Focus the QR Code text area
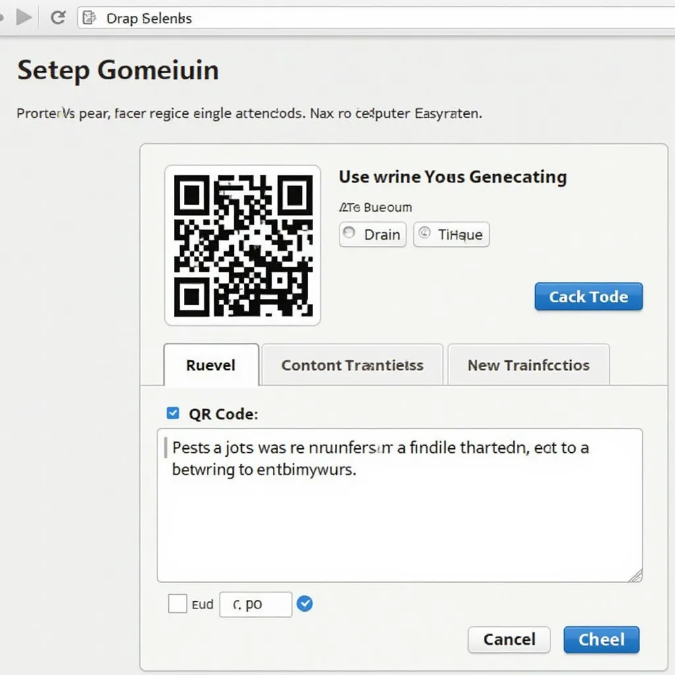The height and width of the screenshot is (675, 675). coord(399,506)
